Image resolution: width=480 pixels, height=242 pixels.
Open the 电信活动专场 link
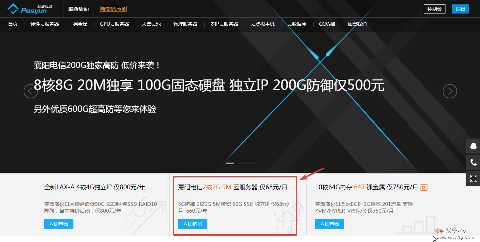pos(113,9)
